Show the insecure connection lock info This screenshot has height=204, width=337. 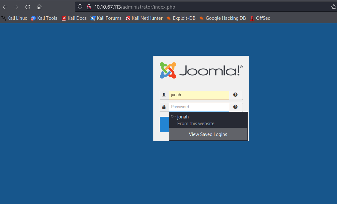[x=89, y=7]
